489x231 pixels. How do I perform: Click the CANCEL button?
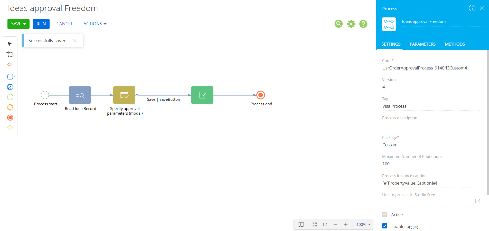[x=65, y=24]
